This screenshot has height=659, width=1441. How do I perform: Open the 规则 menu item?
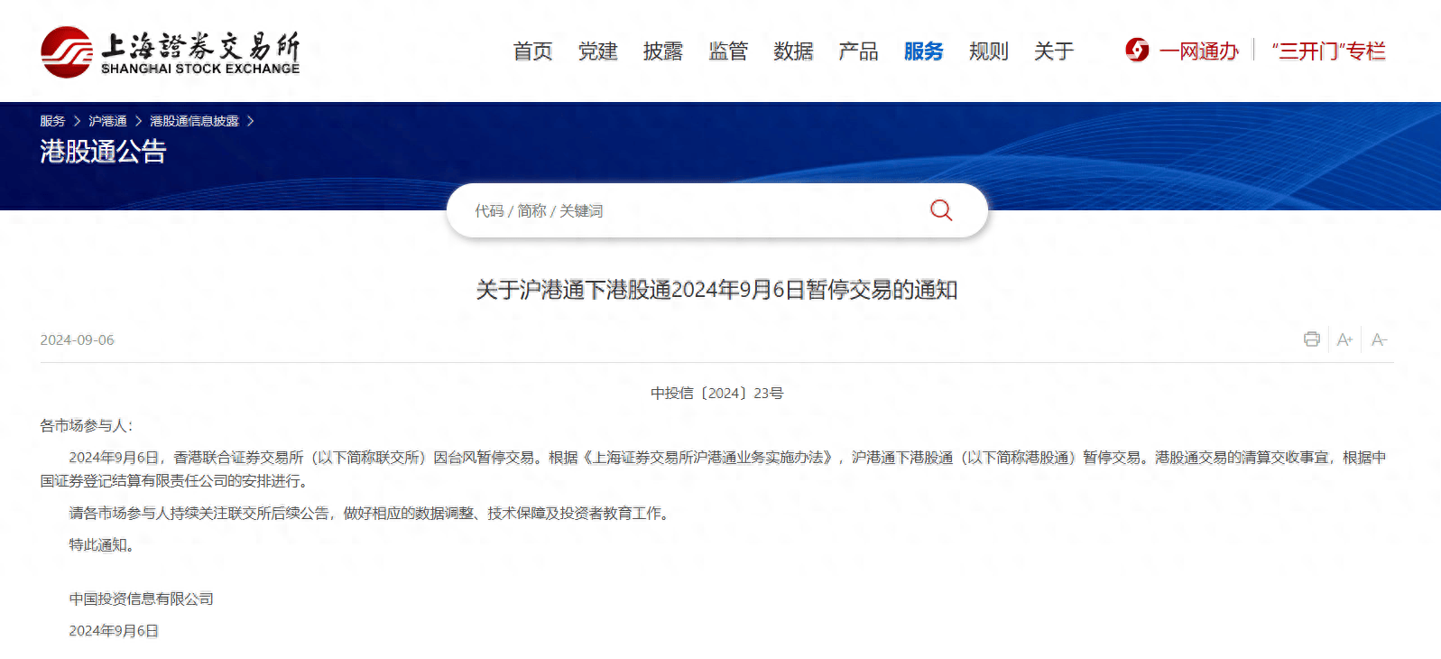[988, 51]
